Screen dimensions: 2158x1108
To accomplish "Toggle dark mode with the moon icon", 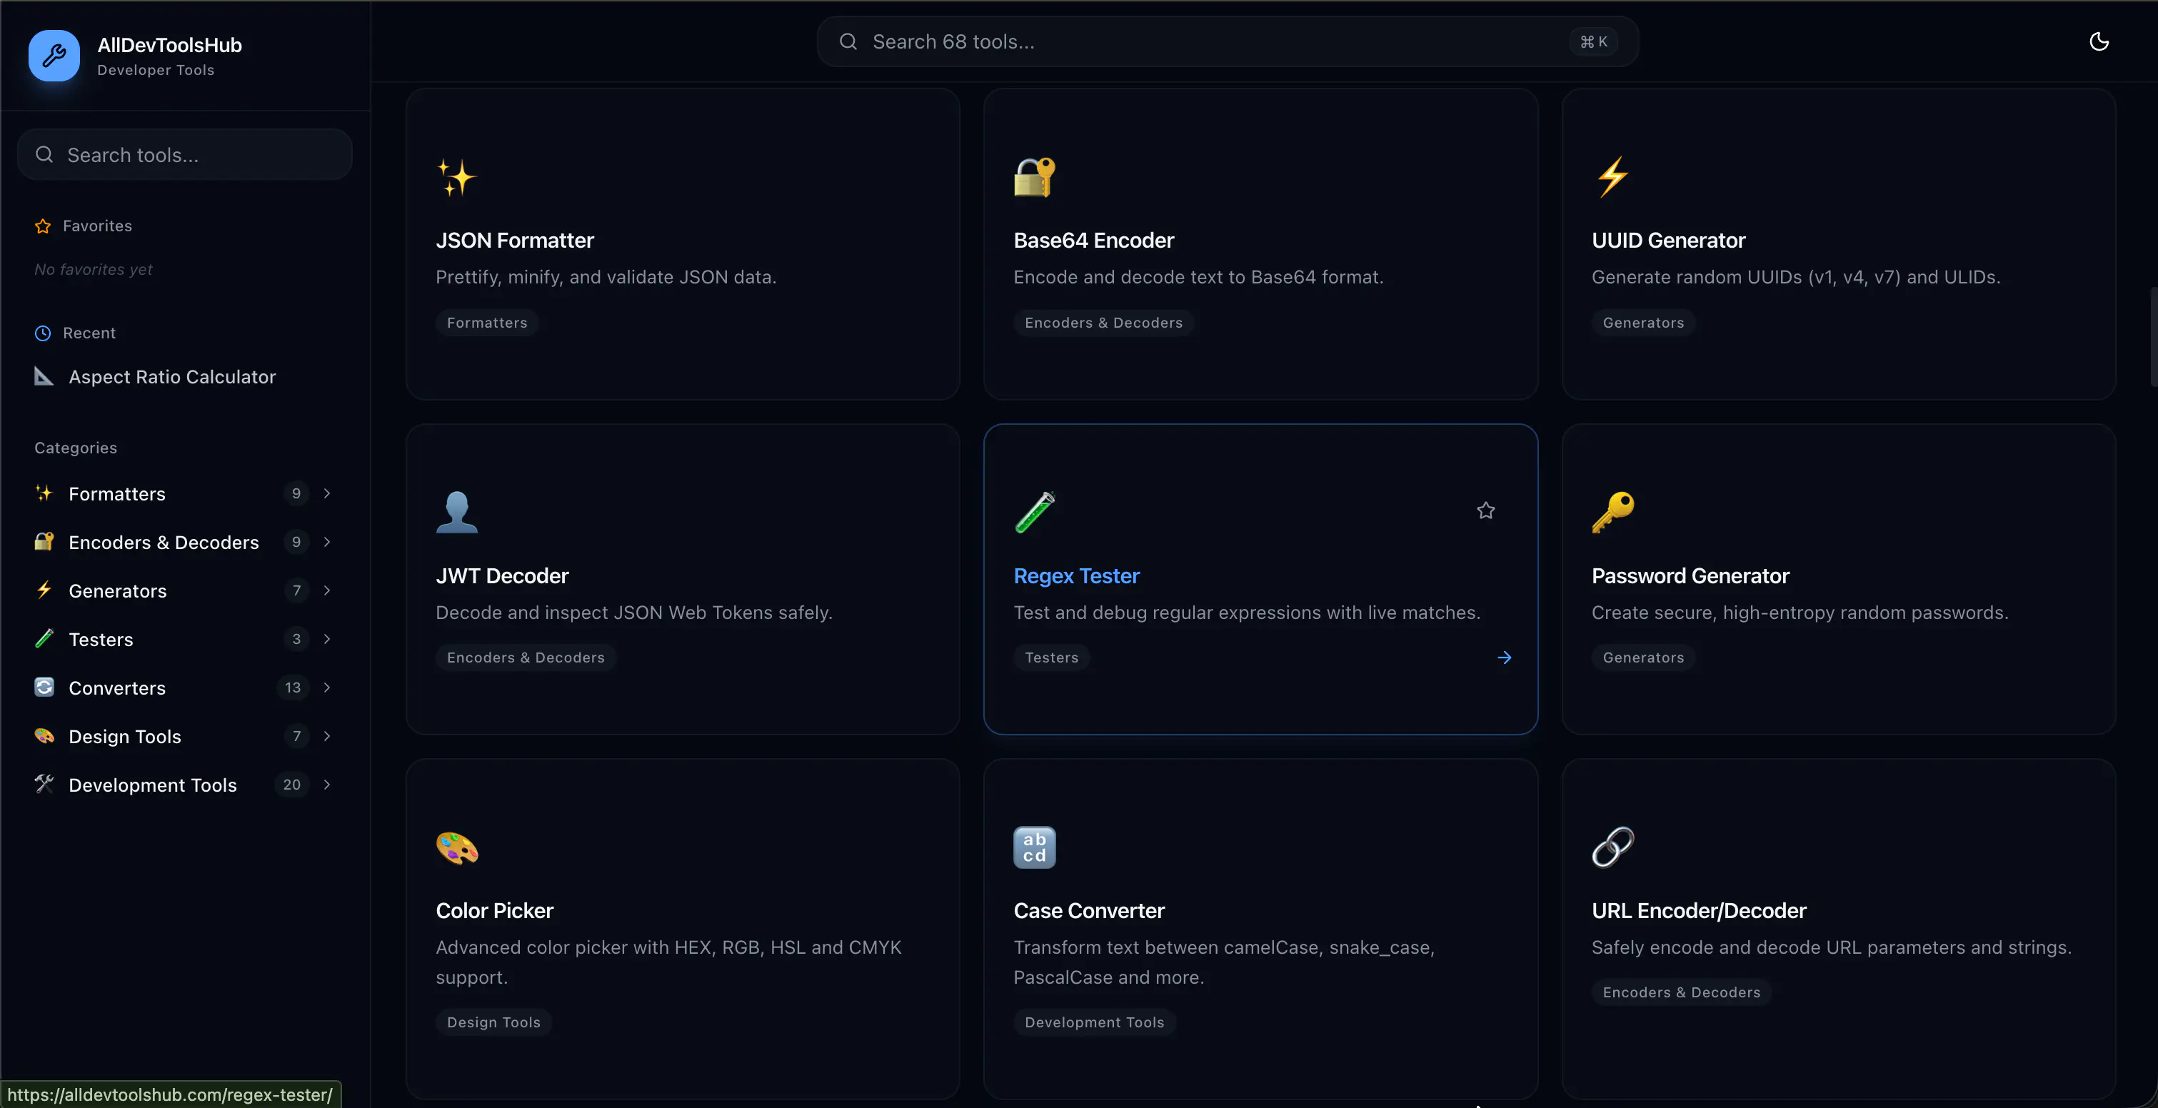I will pos(2099,41).
